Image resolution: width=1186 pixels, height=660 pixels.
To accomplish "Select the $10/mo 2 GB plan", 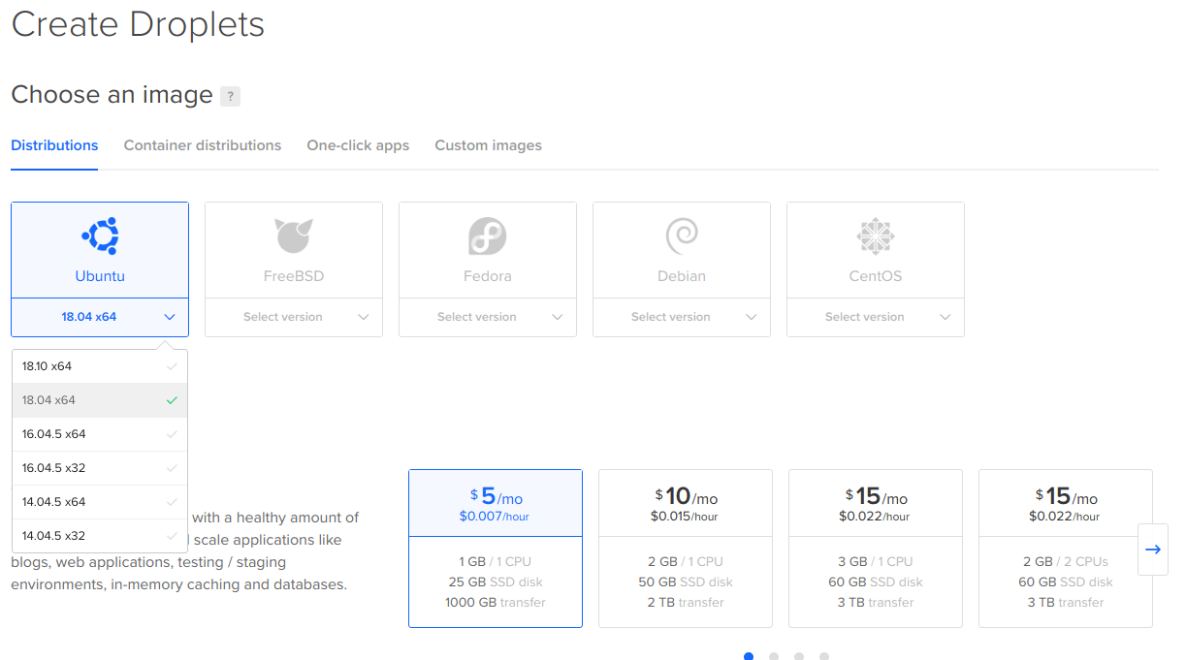I will coord(686,549).
